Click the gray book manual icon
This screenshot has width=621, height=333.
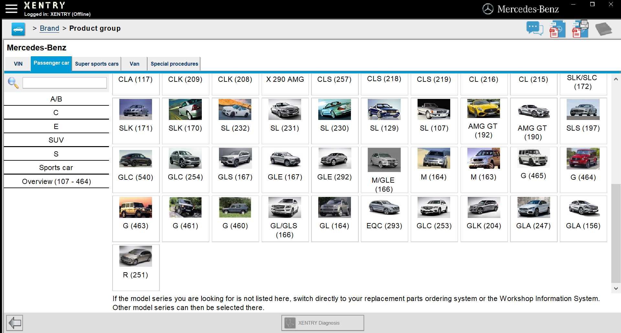tap(604, 29)
